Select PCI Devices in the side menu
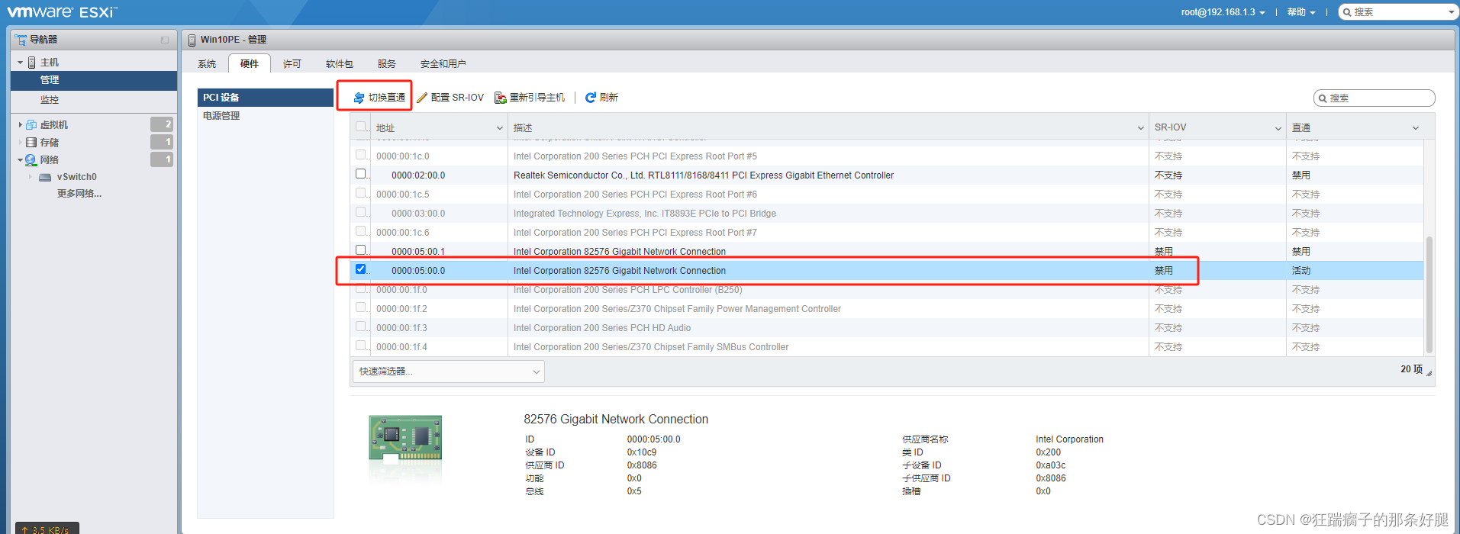The height and width of the screenshot is (534, 1460). click(266, 98)
